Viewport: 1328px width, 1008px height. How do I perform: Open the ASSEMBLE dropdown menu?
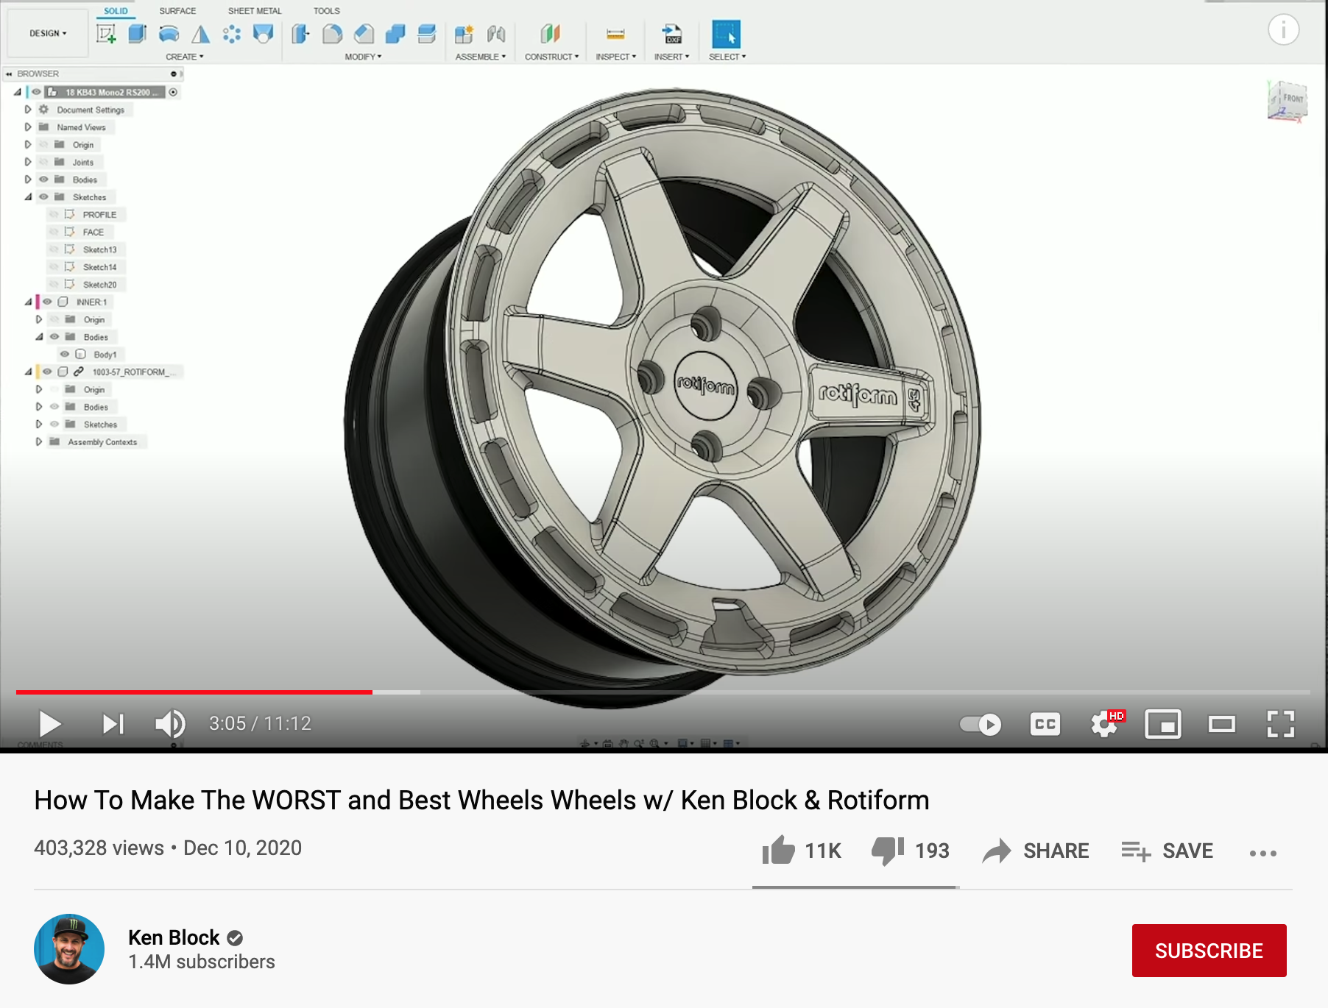(x=481, y=57)
